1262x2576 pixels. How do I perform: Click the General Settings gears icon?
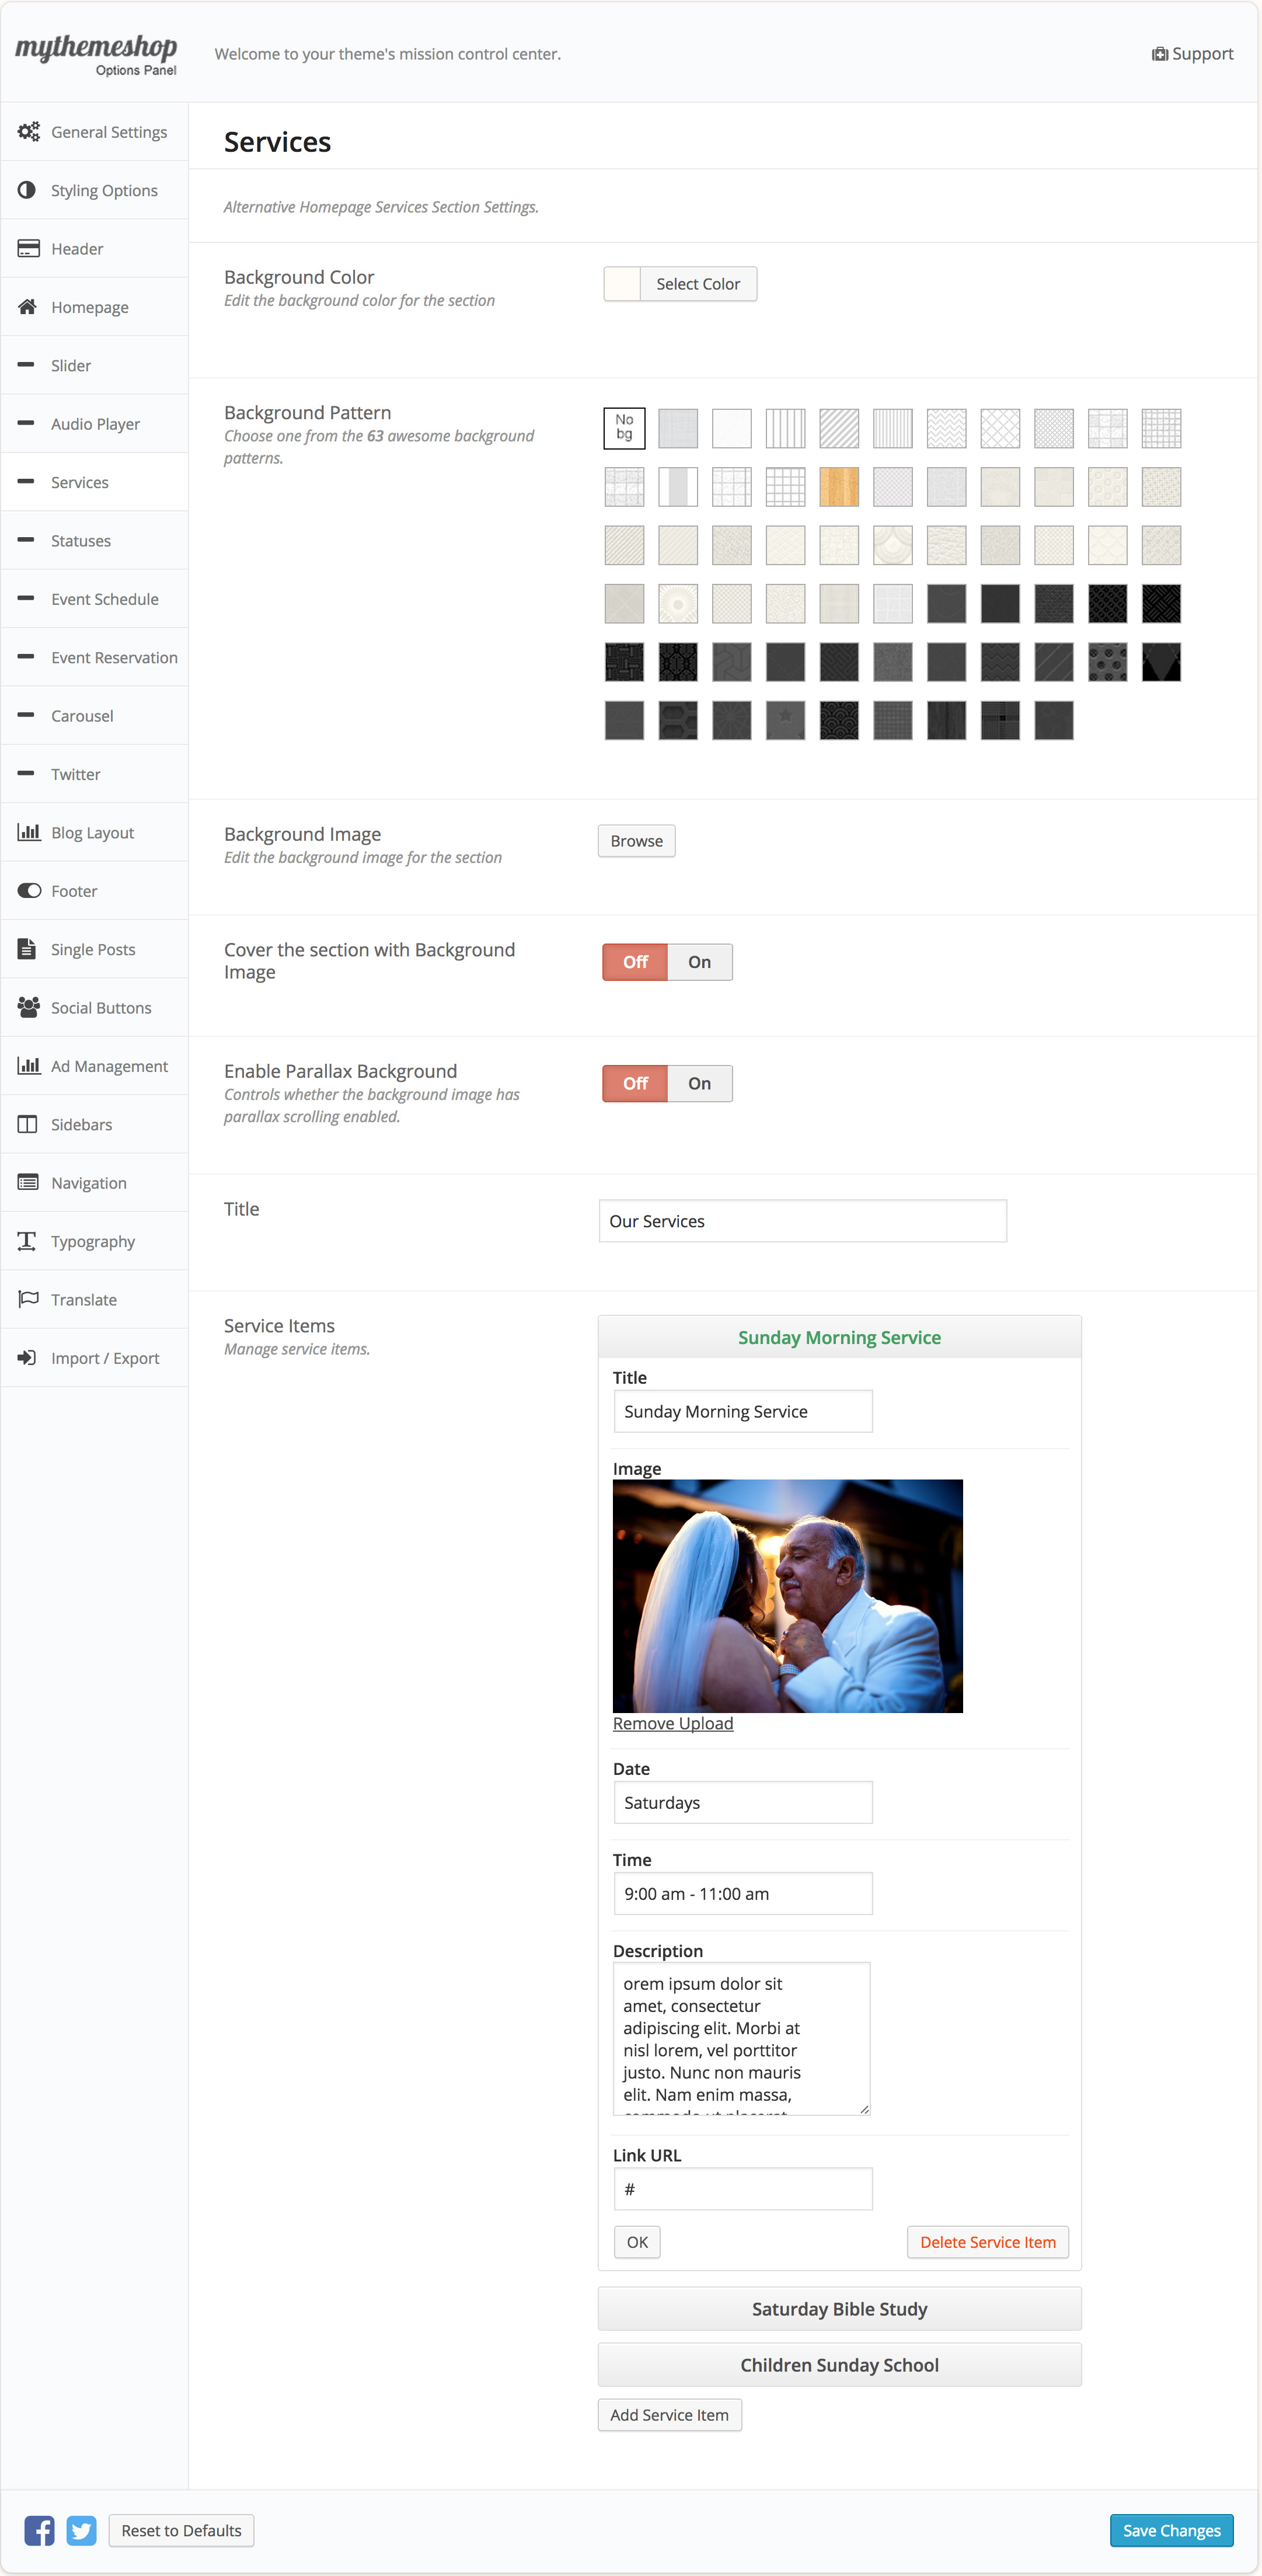point(28,132)
